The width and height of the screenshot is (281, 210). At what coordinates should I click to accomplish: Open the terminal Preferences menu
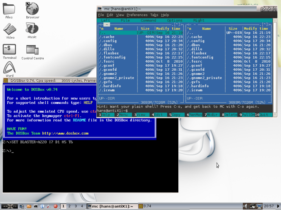(x=137, y=15)
